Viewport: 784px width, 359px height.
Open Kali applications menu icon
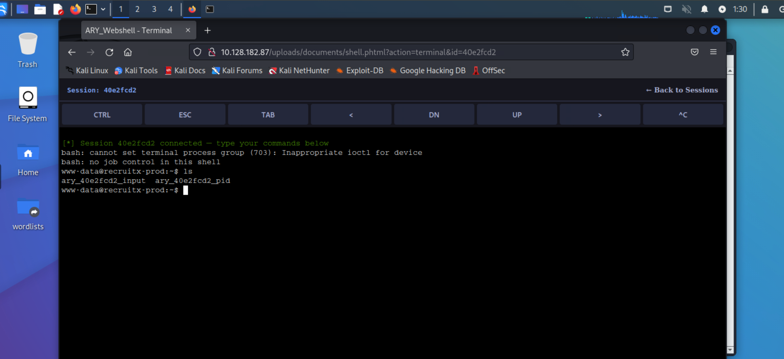3,9
